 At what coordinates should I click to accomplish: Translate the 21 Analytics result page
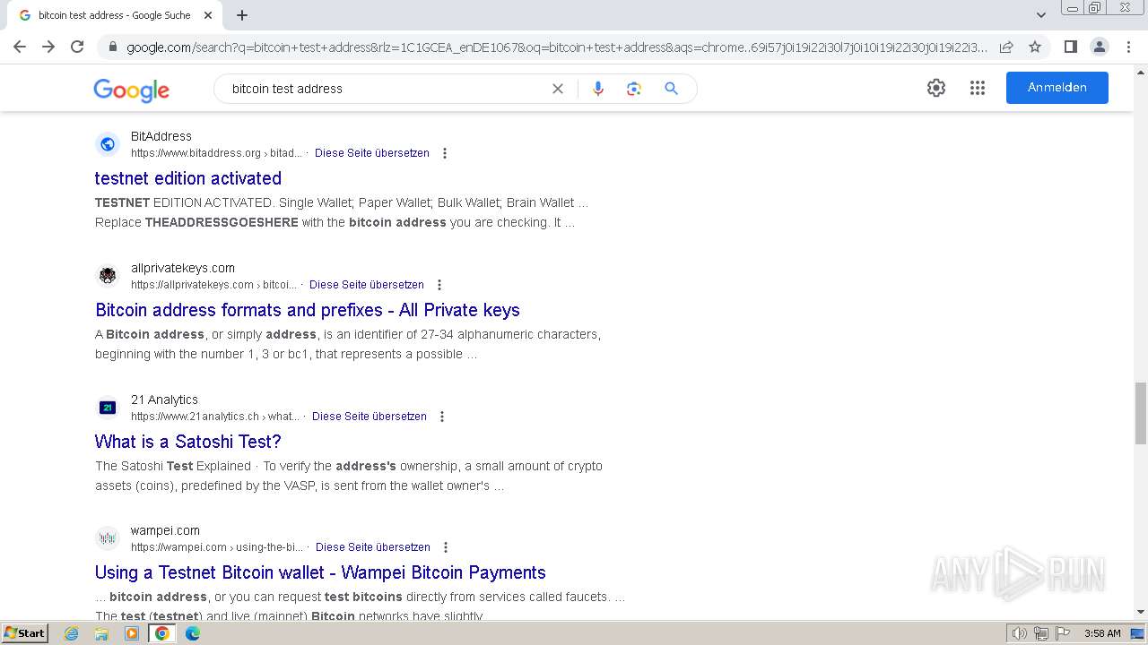tap(370, 417)
